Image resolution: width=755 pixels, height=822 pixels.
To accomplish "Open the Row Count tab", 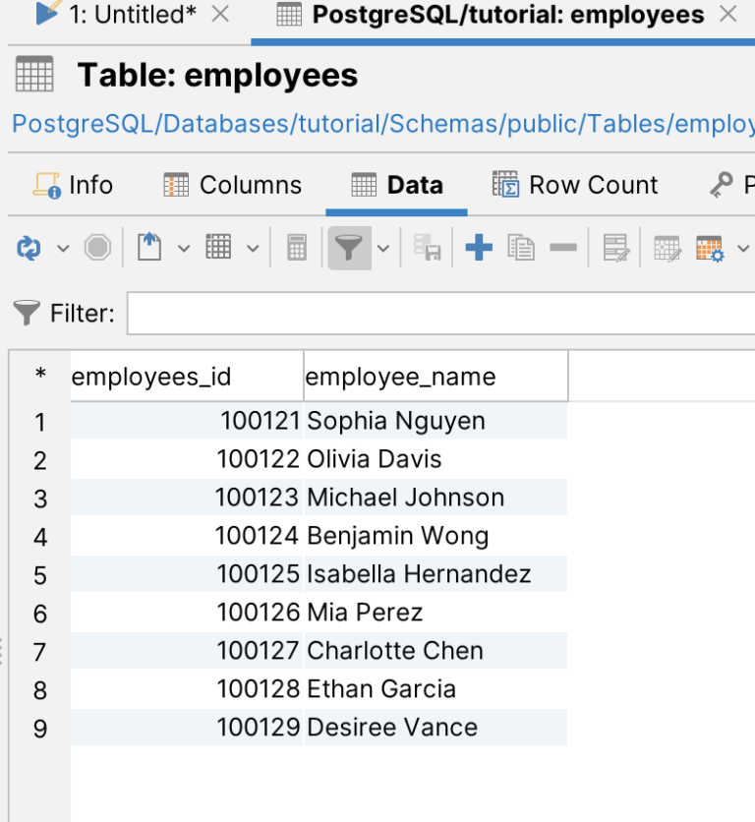I will click(x=575, y=185).
